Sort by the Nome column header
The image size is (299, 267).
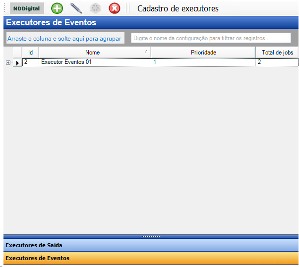pos(95,53)
